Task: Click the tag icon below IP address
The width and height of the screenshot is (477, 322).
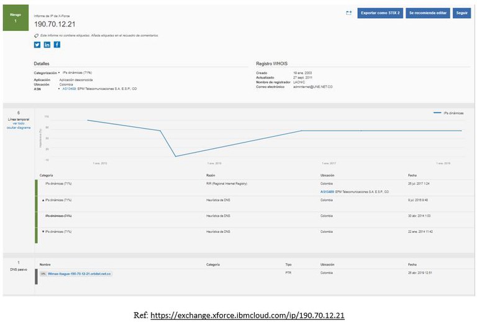Action: (36, 36)
